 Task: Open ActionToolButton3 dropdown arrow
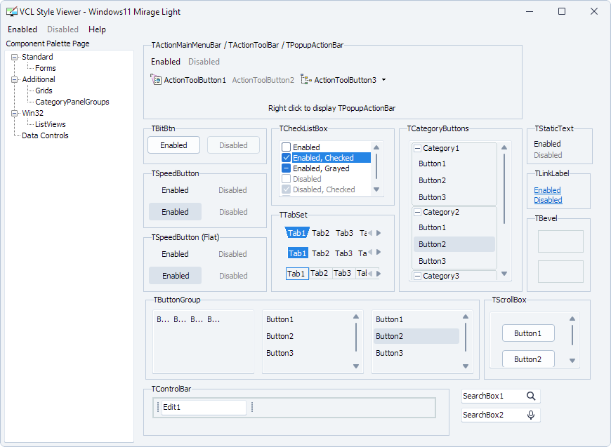(x=384, y=80)
